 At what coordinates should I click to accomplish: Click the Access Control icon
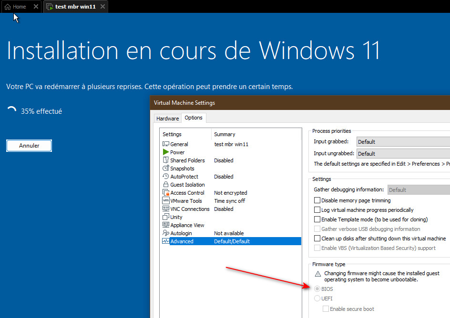tap(166, 192)
